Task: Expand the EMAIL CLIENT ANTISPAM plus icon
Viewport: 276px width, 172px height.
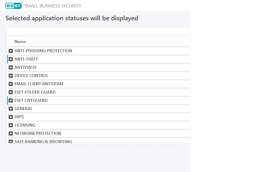Action: (11, 84)
